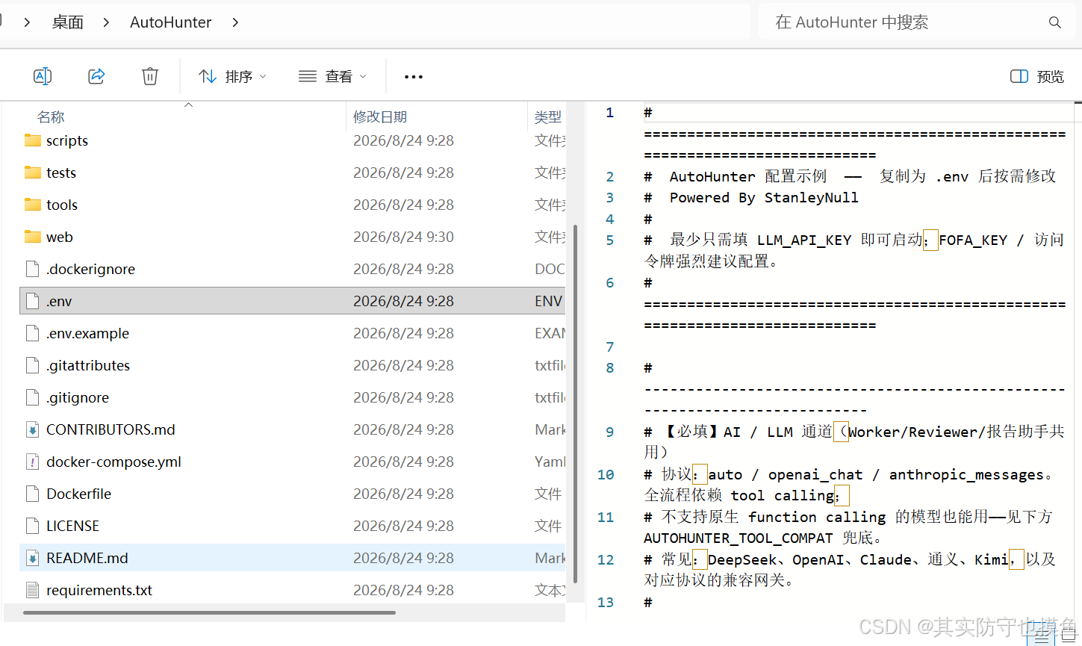Sort by the 名称 column header
The width and height of the screenshot is (1082, 646).
click(51, 117)
